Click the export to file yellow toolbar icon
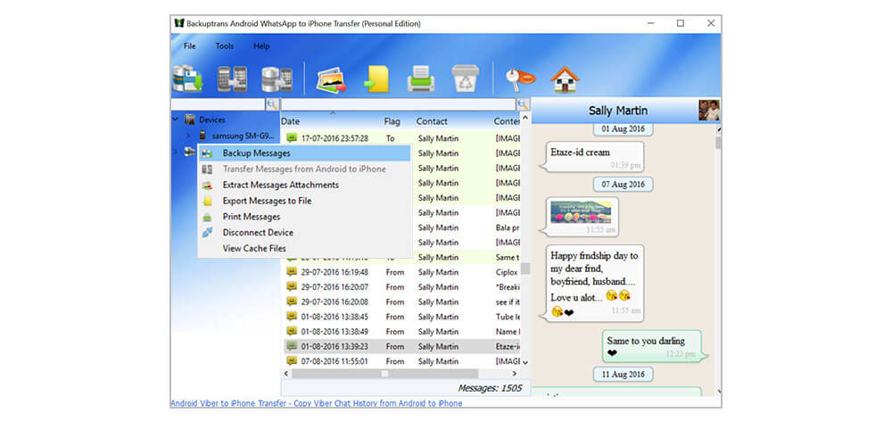 [x=376, y=79]
